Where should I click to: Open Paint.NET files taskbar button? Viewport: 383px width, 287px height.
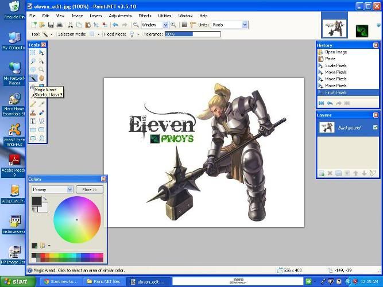click(x=105, y=282)
